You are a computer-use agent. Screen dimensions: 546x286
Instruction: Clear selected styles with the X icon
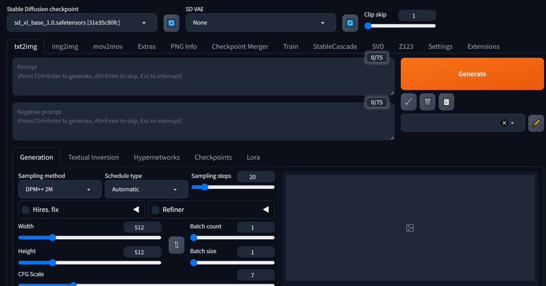(x=504, y=123)
